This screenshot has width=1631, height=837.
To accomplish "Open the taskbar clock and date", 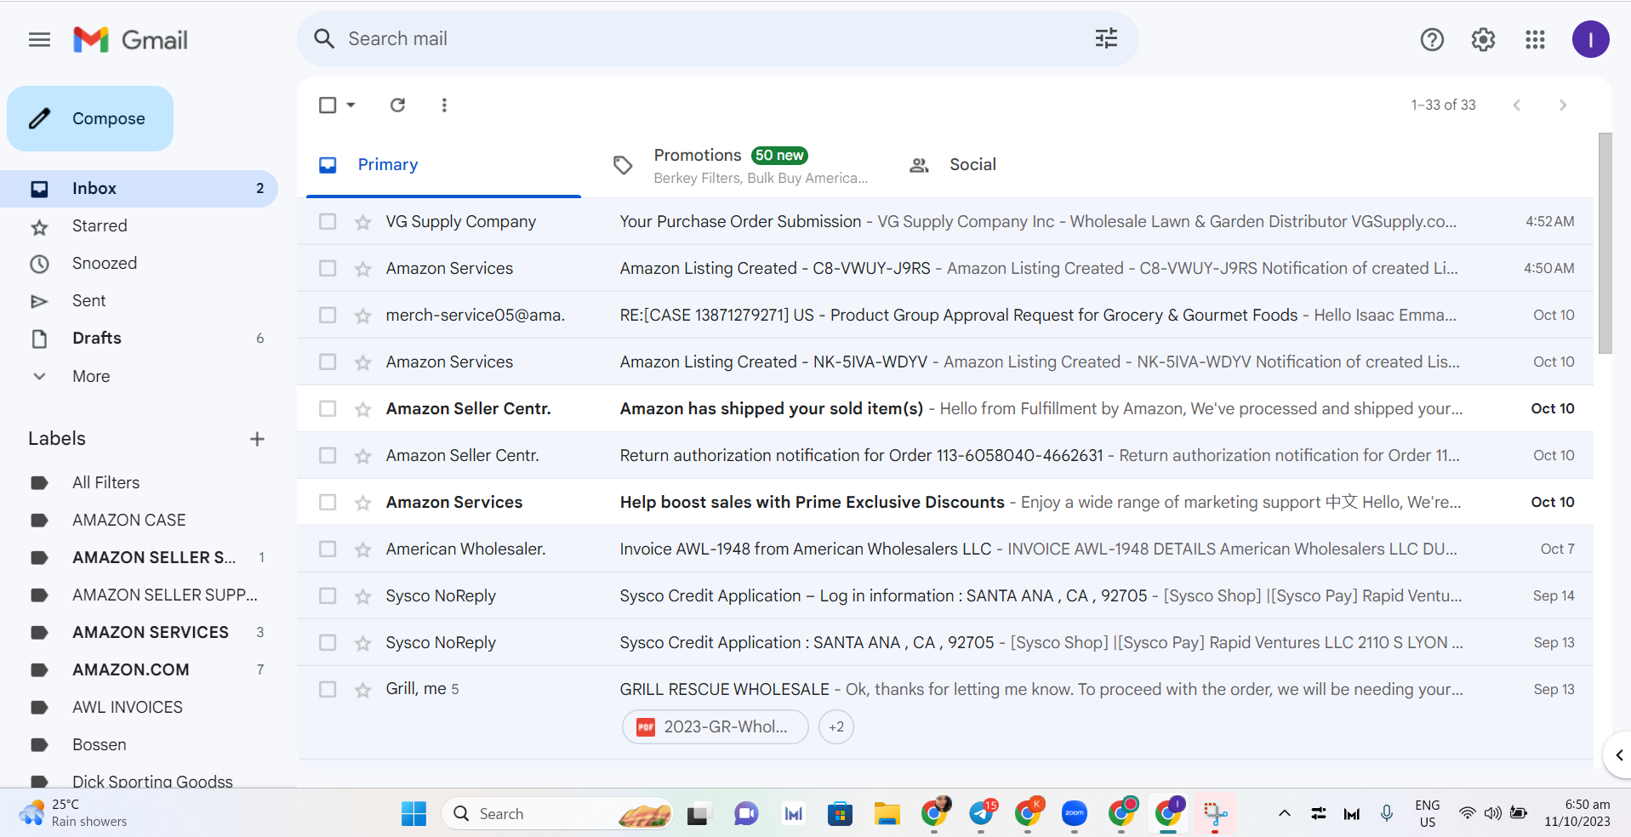I will click(1577, 813).
